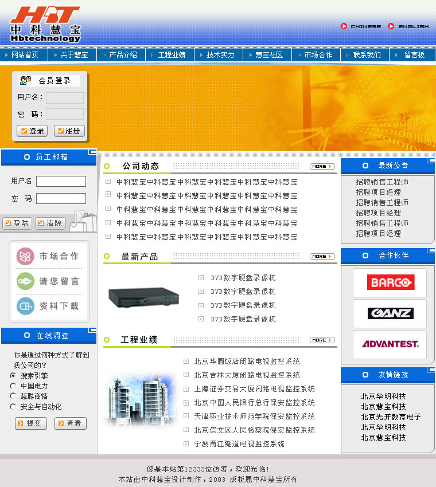The image size is (436, 487).
Task: Click the 中科慧宝 Hbtechnology logo
Action: pos(45,24)
